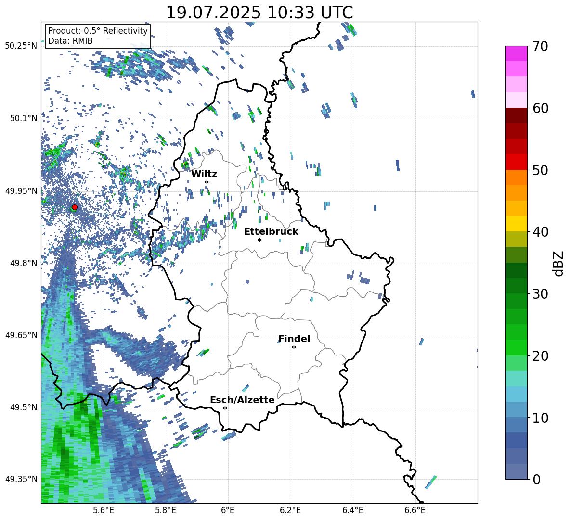The height and width of the screenshot is (520, 570).
Task: Click the 10 tick on the colorbar
Action: coord(540,418)
